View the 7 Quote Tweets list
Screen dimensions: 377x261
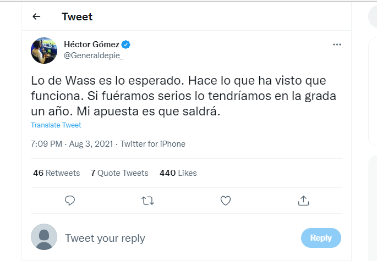pyautogui.click(x=119, y=173)
